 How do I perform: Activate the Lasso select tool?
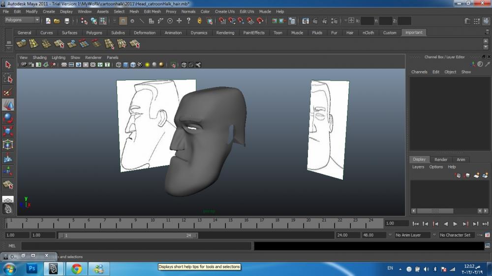point(8,78)
